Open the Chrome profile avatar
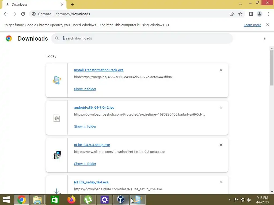 coord(260,14)
